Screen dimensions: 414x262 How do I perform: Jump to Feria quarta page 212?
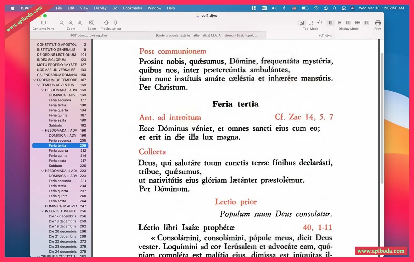coord(58,150)
